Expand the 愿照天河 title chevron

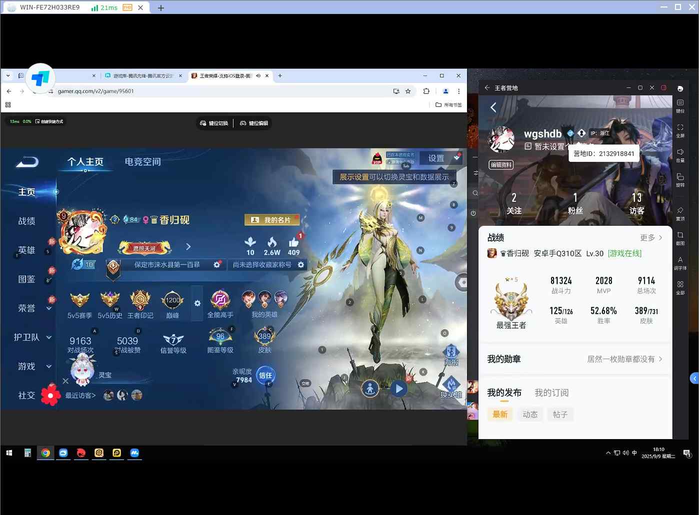coord(188,247)
